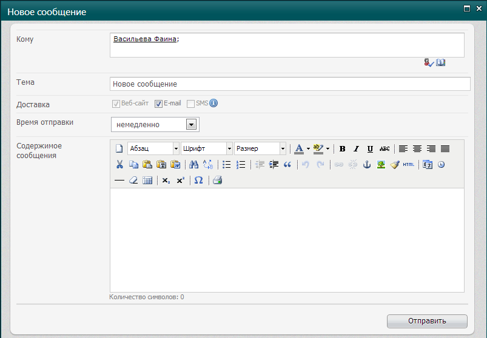The height and width of the screenshot is (338, 487).
Task: Click inside the message body editor
Action: (287, 240)
